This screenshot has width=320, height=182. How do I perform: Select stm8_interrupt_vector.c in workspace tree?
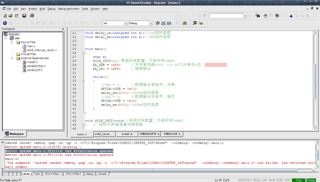[x=42, y=50]
